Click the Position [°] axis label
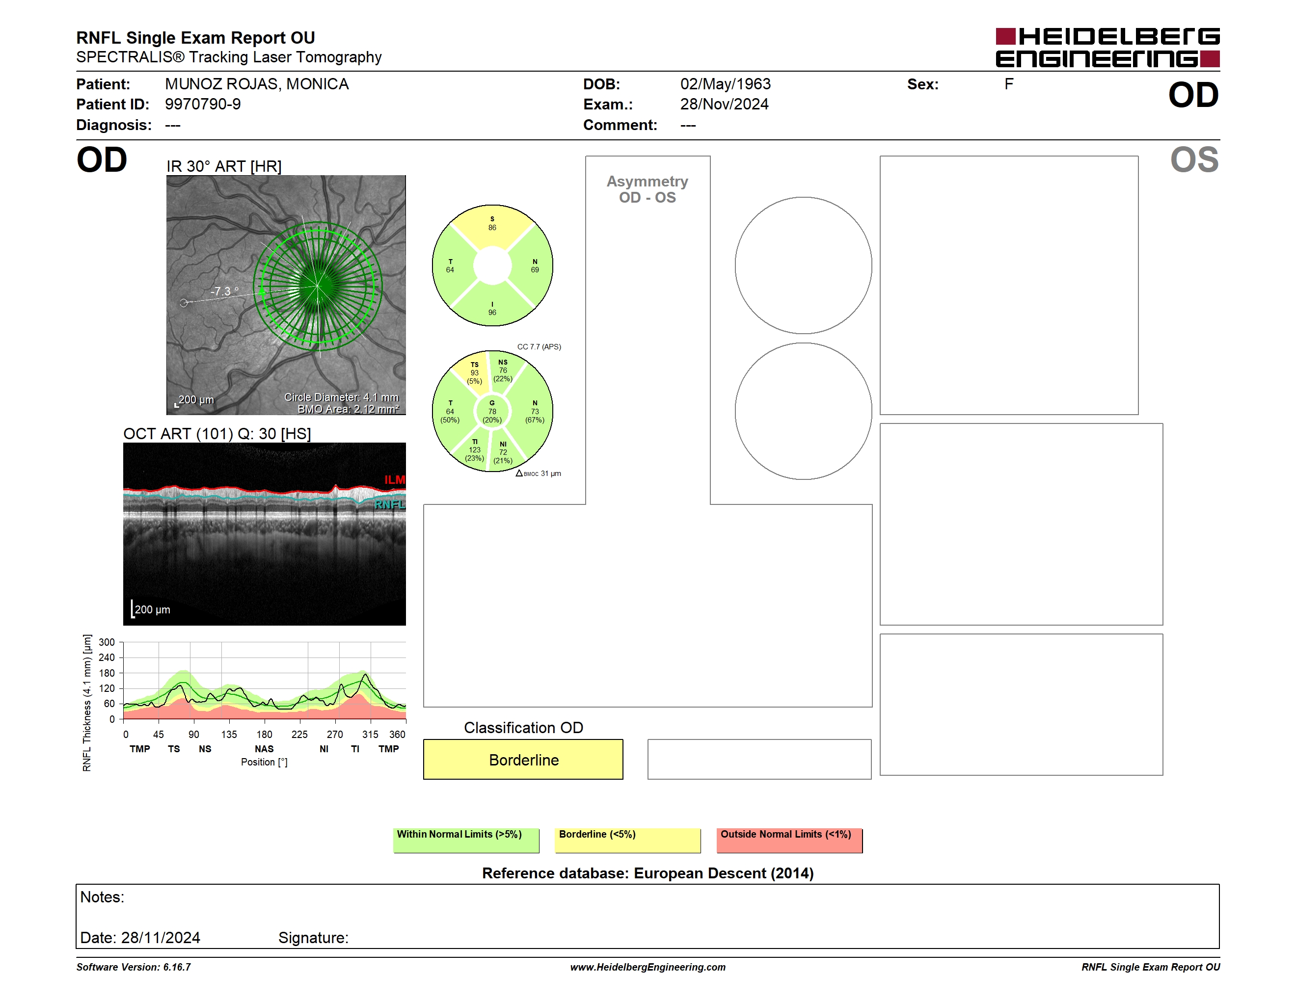The image size is (1296, 1001). click(x=264, y=762)
